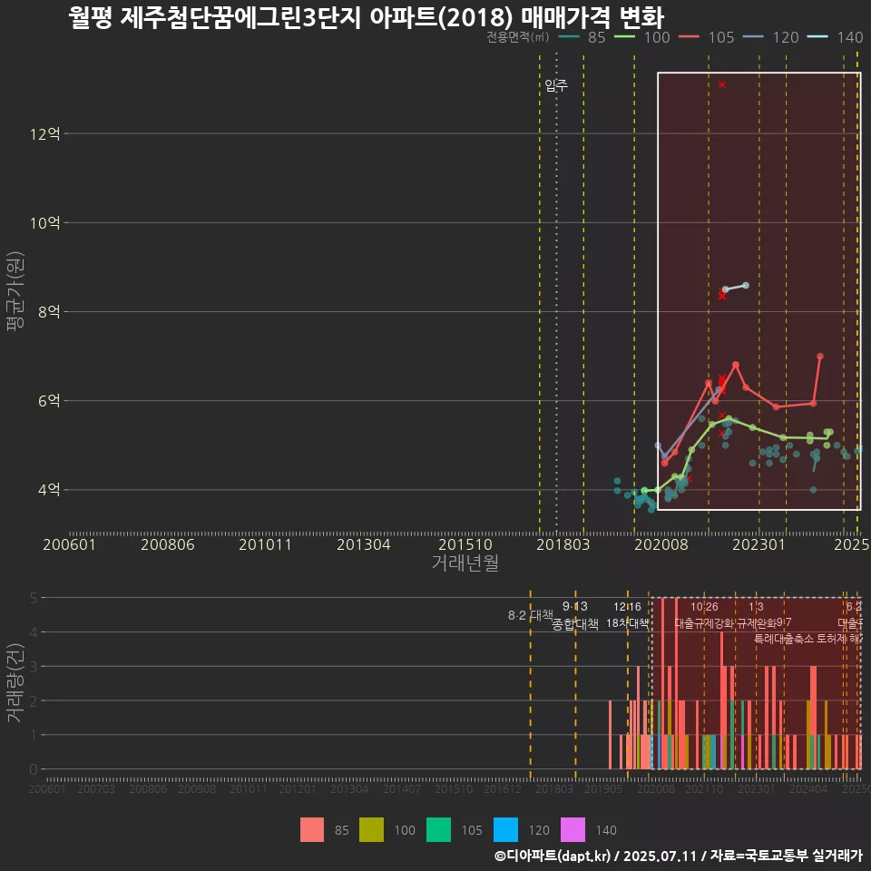Screen dimensions: 871x871
Task: Click the 200806 x-axis label of price chart
Action: (168, 544)
